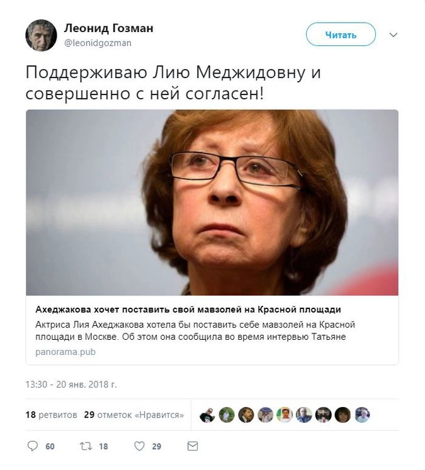Open tweet timestamp 13:30 - 20 янв. 2018
425x470 pixels.
tap(71, 384)
